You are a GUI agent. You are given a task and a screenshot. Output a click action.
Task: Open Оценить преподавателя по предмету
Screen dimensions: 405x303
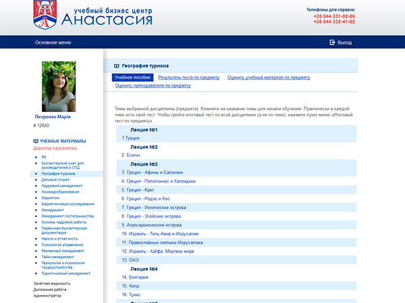(x=153, y=86)
